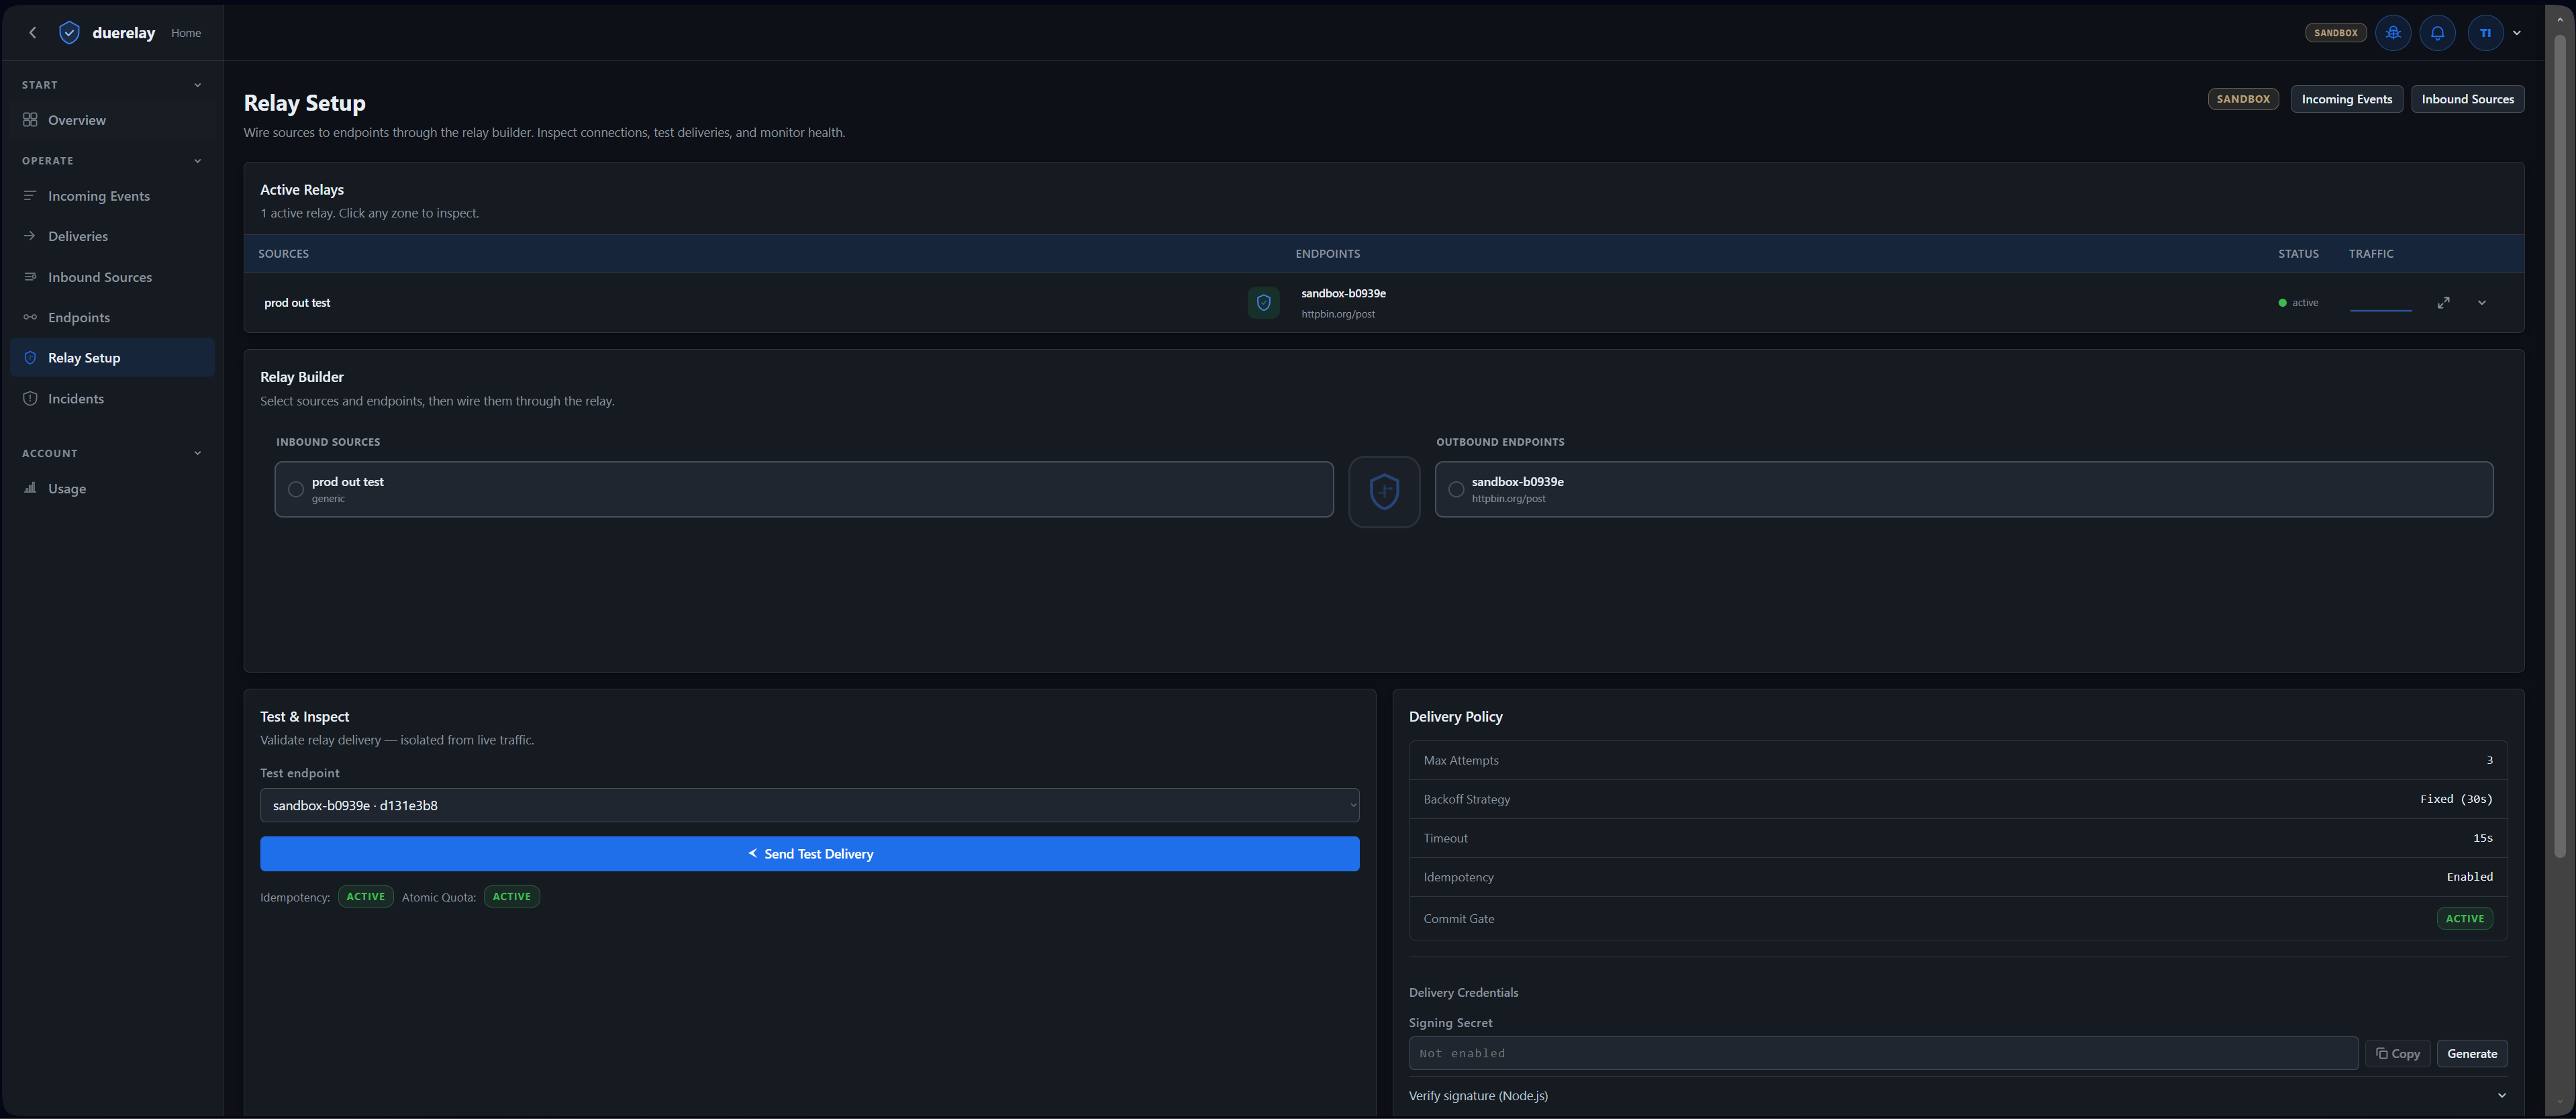Click the duerelay shield logo
The image size is (2576, 1119).
tap(69, 33)
